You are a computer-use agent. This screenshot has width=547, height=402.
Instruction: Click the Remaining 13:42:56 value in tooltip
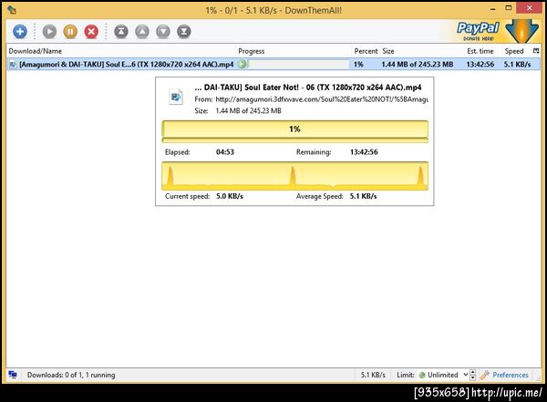tap(364, 152)
